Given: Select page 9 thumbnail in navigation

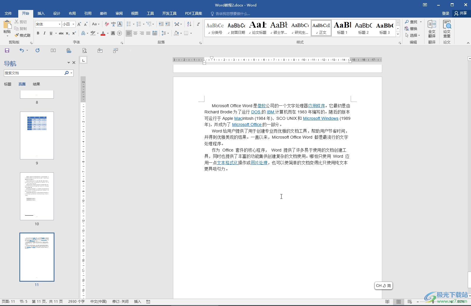Looking at the screenshot, I should pyautogui.click(x=37, y=135).
